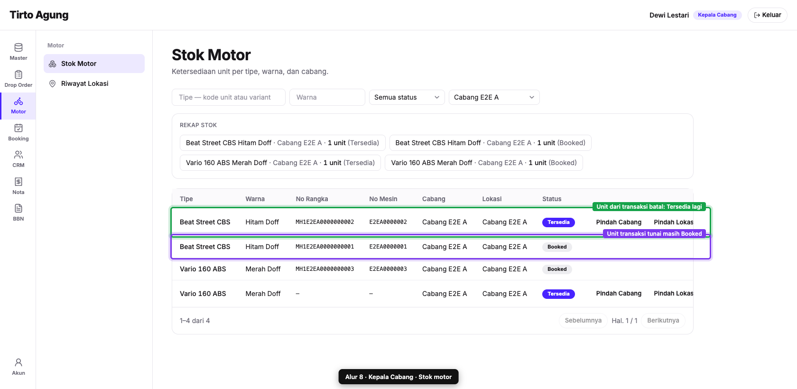Screen dimensions: 797x389
Task: Open the Akun profile icon
Action: [x=19, y=362]
